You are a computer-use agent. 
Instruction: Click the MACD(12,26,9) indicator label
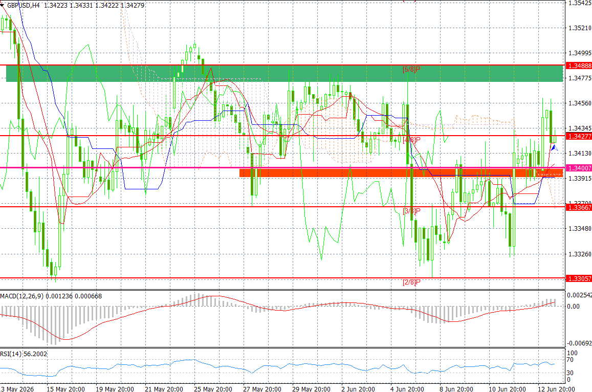22,296
